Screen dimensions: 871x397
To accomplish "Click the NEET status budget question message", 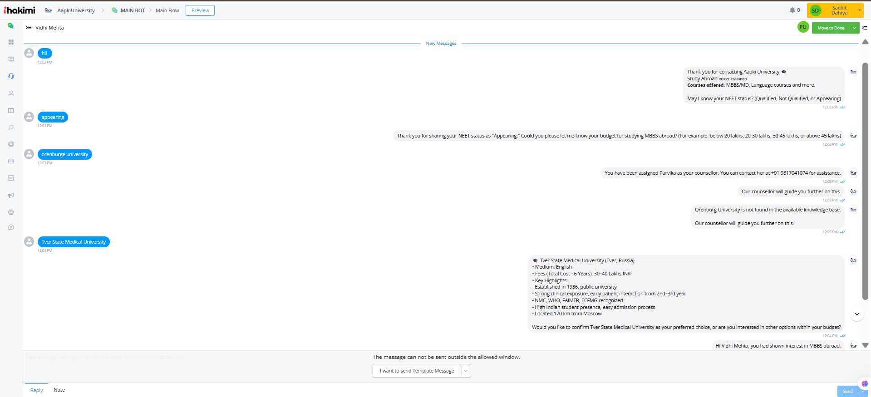I will click(x=619, y=136).
